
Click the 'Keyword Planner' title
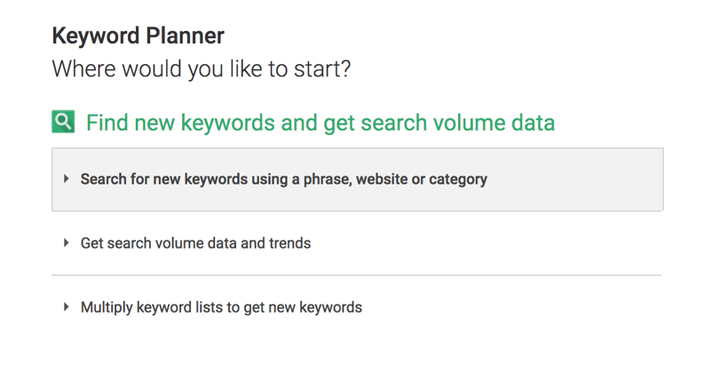coord(138,36)
